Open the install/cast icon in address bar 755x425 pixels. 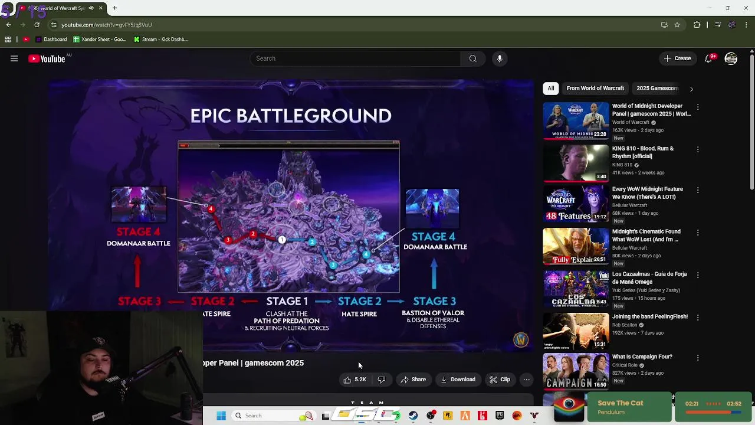(664, 25)
